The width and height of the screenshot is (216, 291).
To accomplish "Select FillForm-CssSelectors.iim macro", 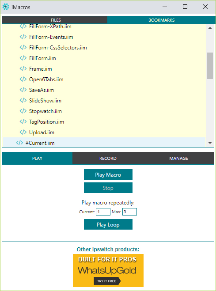I will point(58,48).
